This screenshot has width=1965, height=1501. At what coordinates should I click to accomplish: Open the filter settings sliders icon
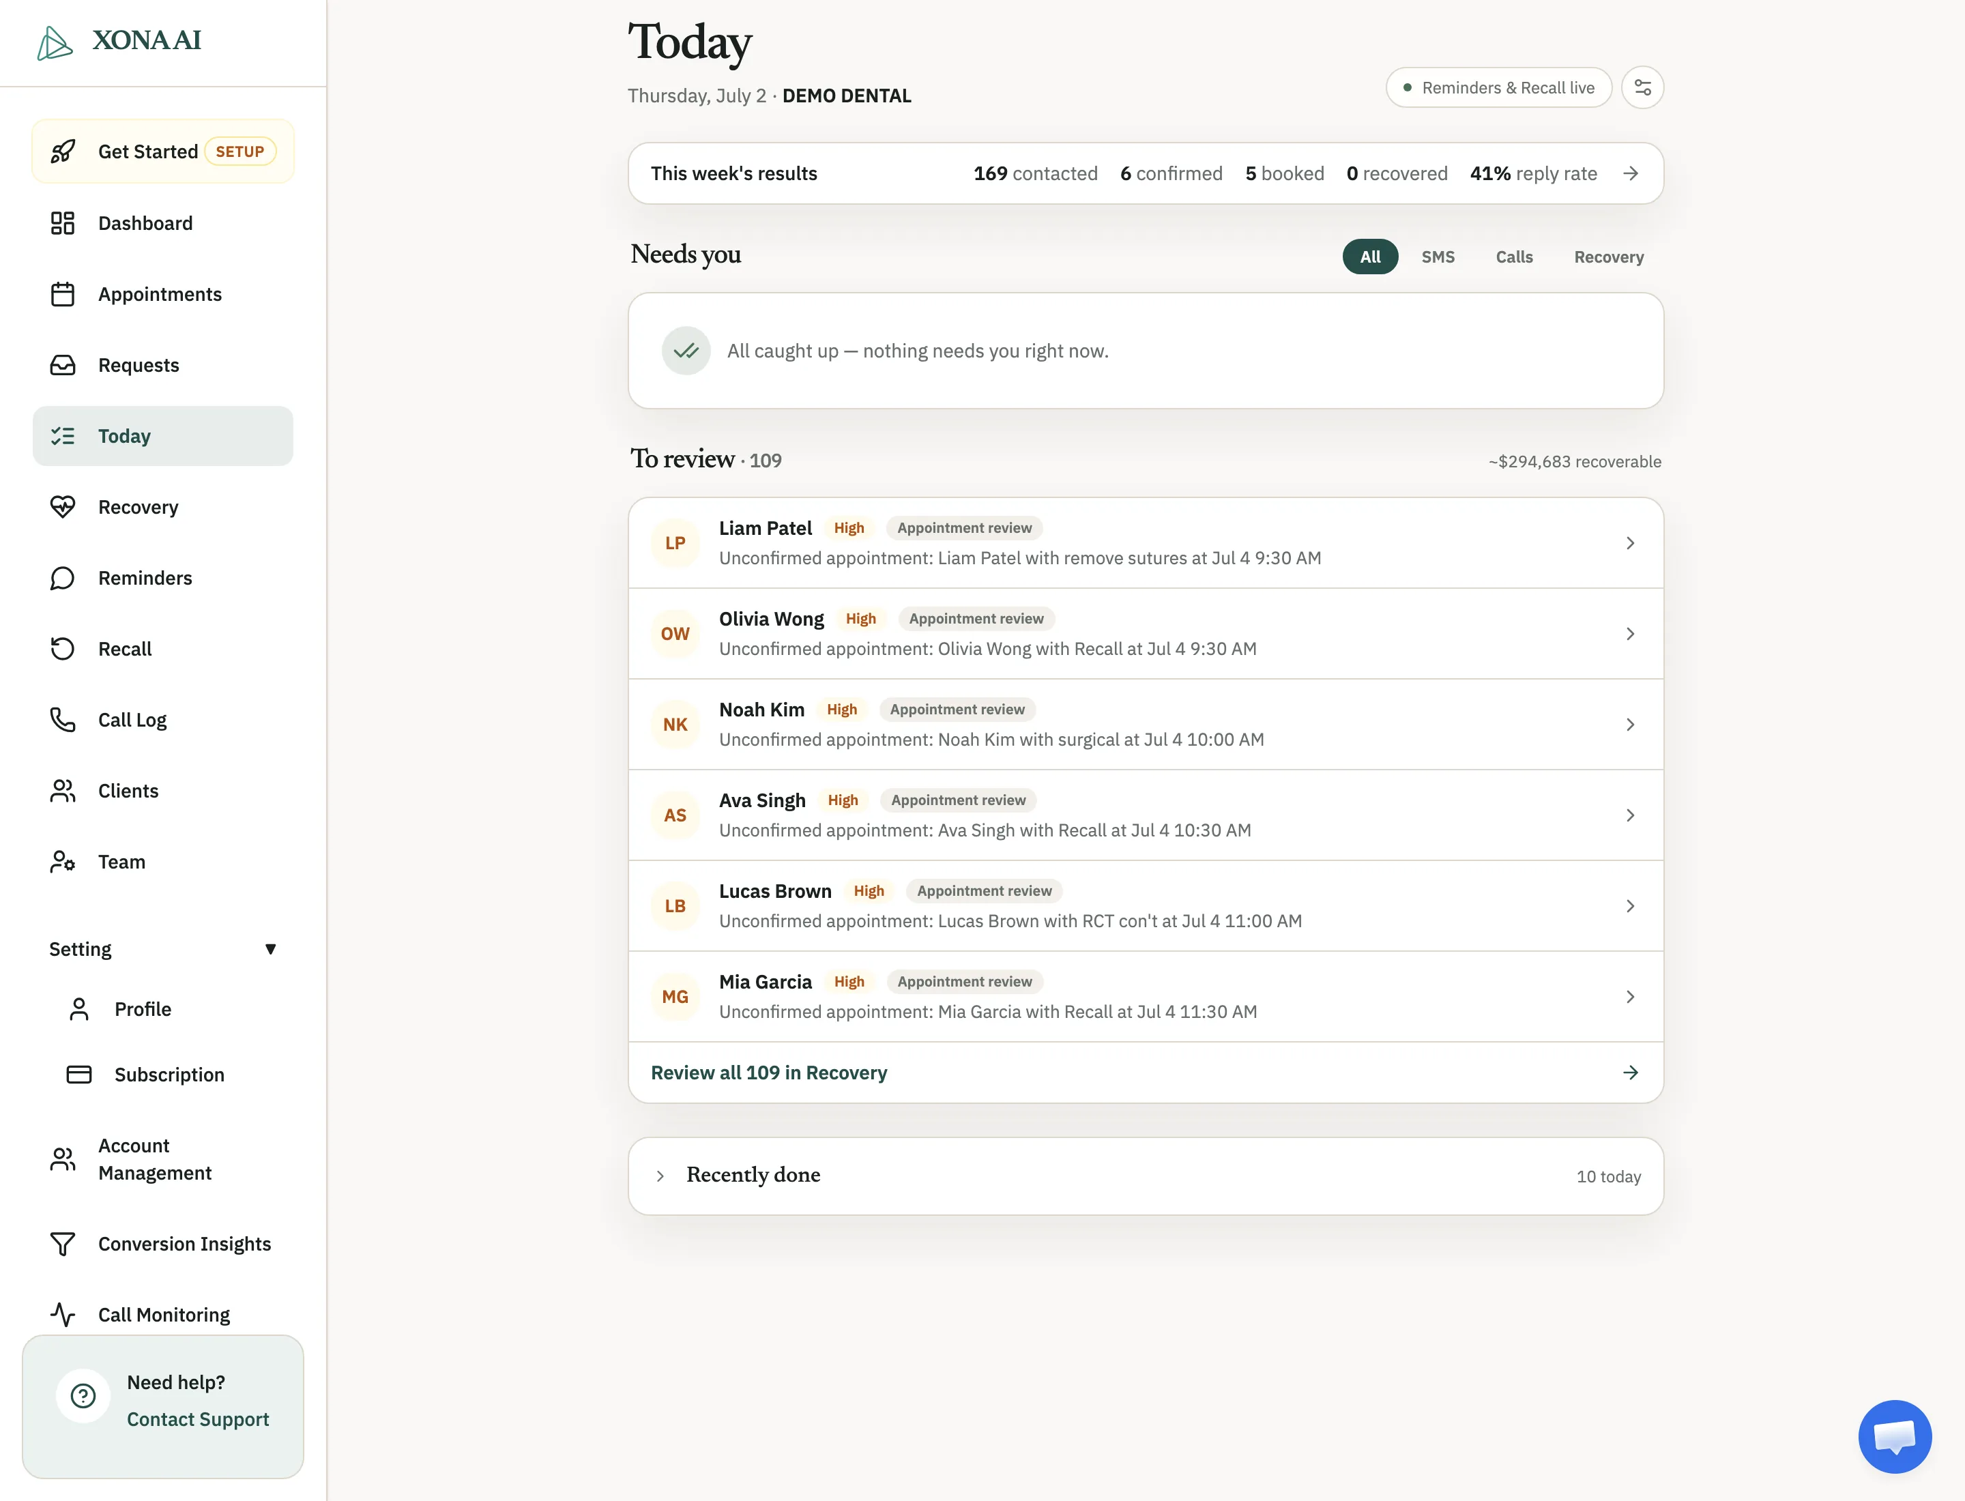tap(1642, 87)
